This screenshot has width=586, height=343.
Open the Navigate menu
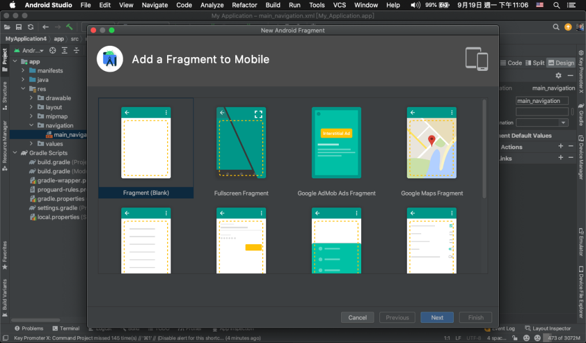coord(155,5)
